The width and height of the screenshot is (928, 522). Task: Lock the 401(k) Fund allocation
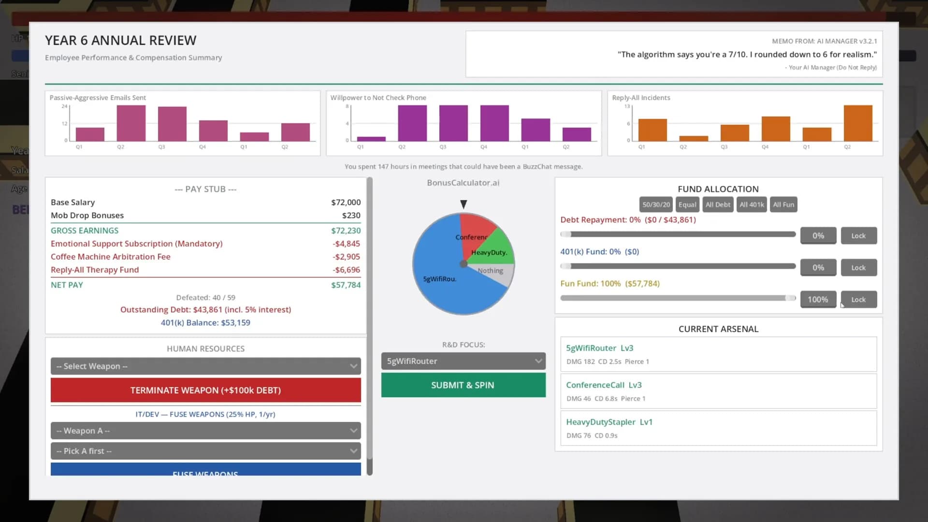point(858,268)
